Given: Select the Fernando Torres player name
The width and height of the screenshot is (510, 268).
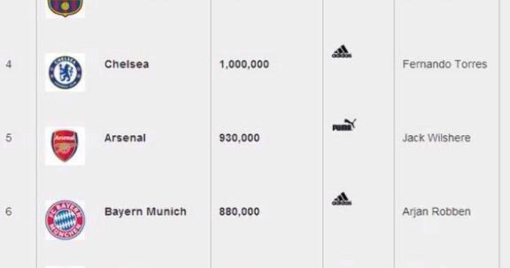Looking at the screenshot, I should pyautogui.click(x=445, y=64).
